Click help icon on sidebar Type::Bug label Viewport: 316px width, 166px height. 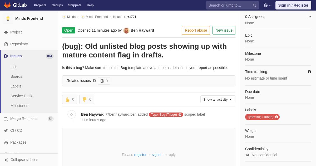[276, 117]
